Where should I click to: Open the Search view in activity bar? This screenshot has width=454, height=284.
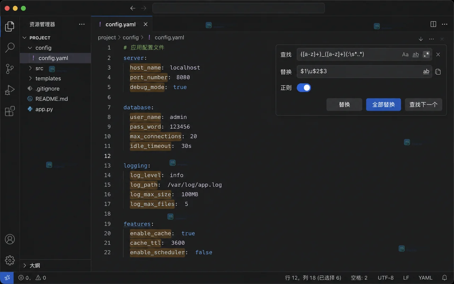pyautogui.click(x=10, y=47)
